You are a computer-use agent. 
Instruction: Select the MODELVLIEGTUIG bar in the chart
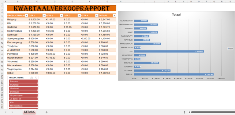point(147,44)
